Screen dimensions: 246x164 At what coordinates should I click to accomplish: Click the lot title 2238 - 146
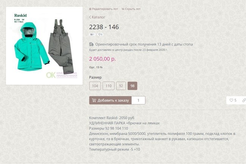point(104,27)
